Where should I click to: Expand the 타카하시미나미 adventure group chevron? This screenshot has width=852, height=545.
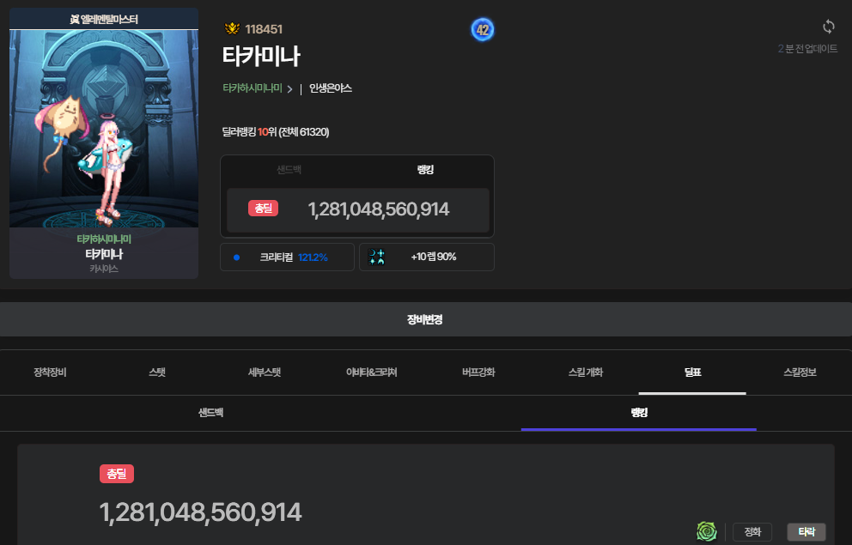[x=290, y=88]
